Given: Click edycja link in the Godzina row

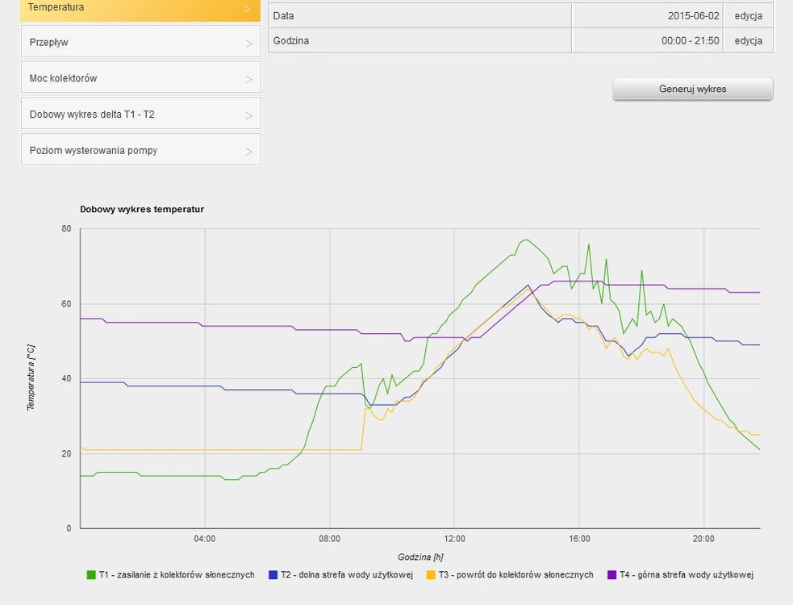Looking at the screenshot, I should (748, 40).
